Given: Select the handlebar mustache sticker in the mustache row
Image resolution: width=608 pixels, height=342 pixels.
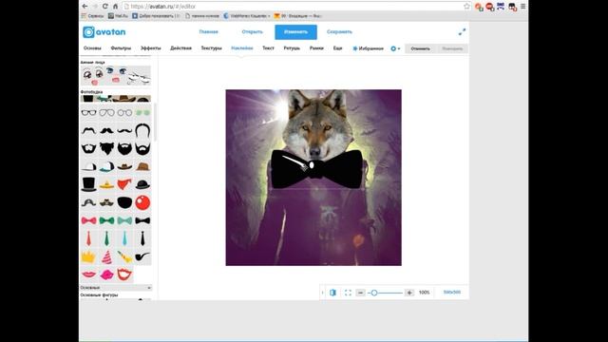Looking at the screenshot, I should pos(124,131).
